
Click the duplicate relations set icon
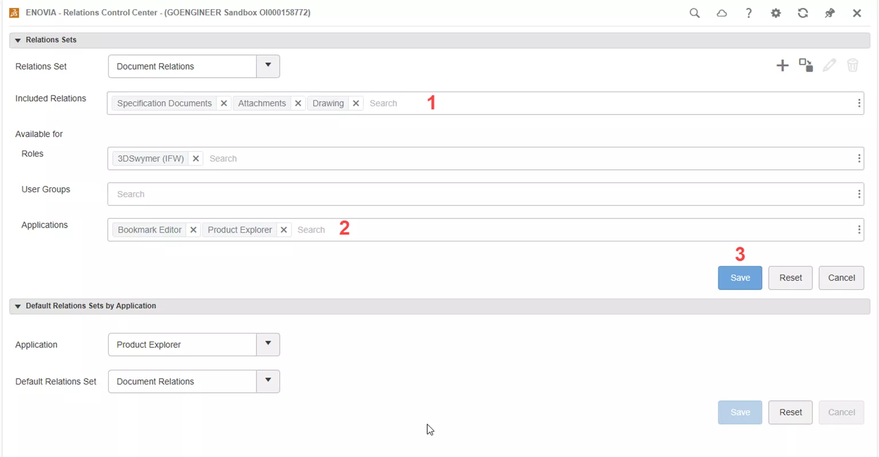coord(806,65)
